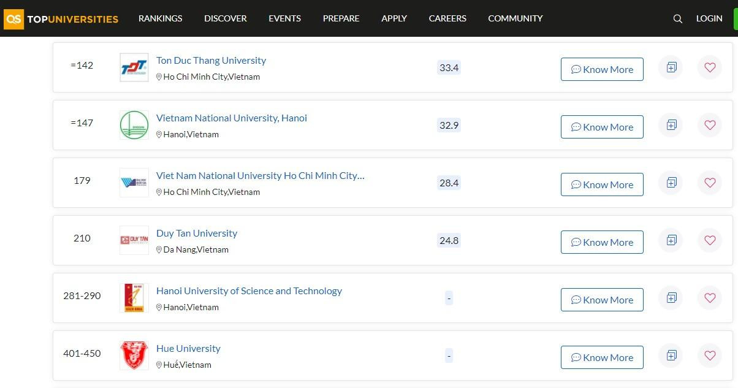
Task: Favorite Ton Duc Thang University with heart
Action: click(x=710, y=67)
